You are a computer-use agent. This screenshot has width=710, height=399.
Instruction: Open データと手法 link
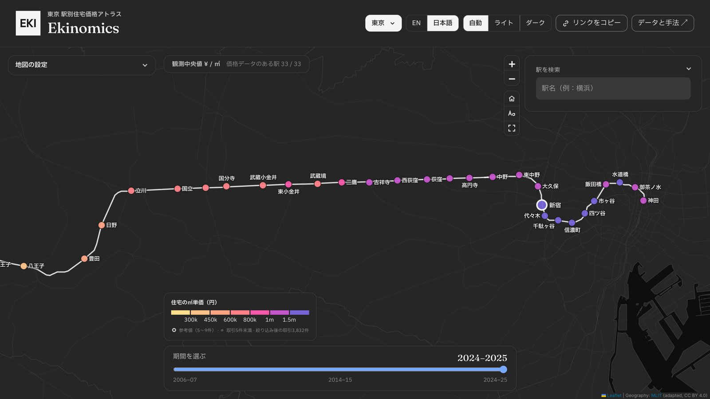663,23
